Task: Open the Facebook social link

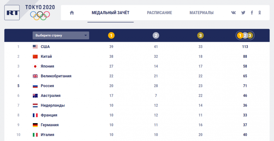Action: pyautogui.click(x=252, y=13)
